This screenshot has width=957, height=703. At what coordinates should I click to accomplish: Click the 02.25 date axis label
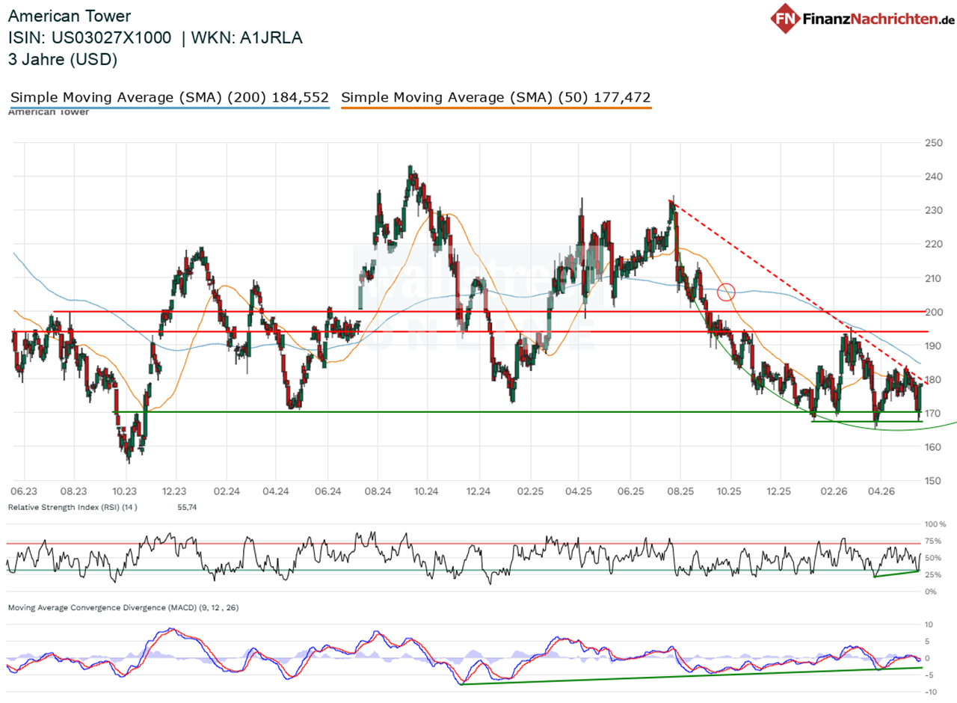529,491
